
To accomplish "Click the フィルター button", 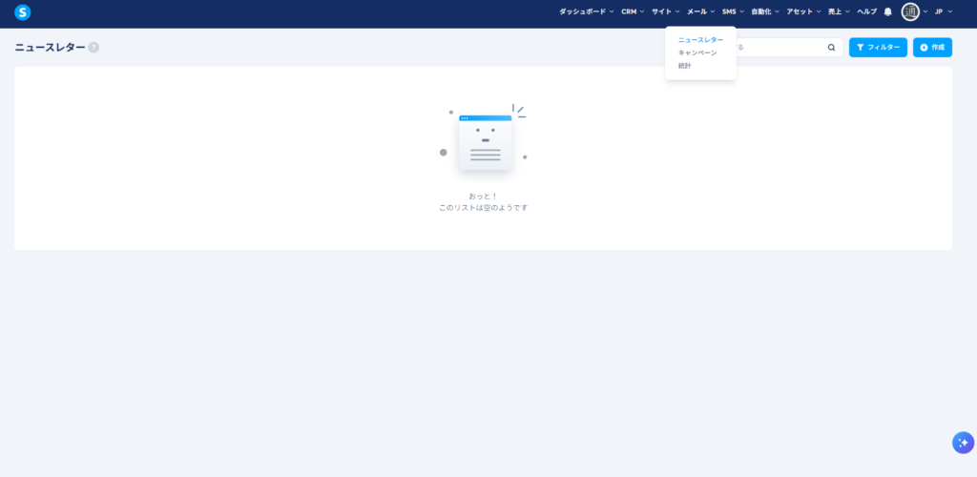I will coord(878,48).
